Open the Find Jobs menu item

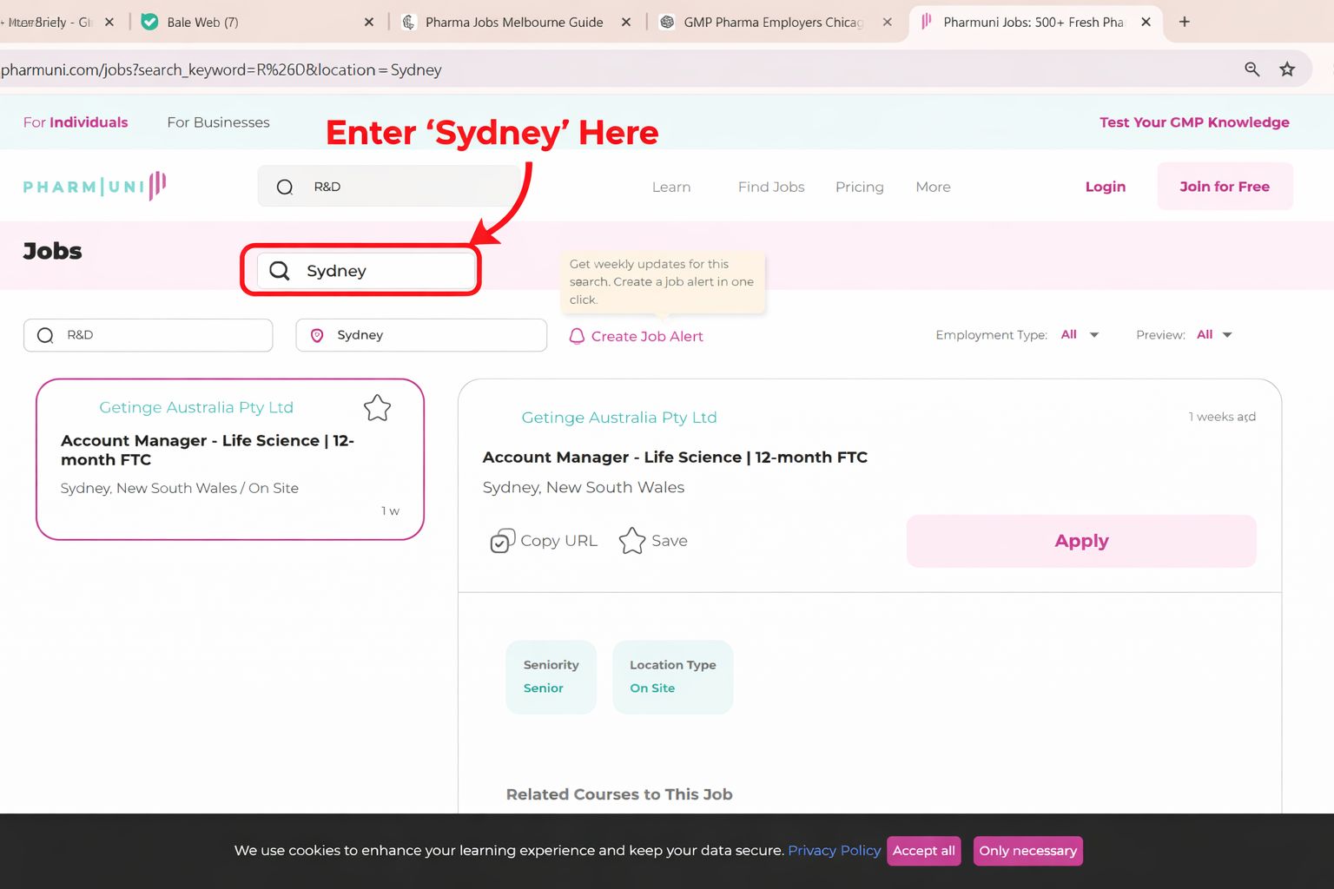click(x=771, y=187)
